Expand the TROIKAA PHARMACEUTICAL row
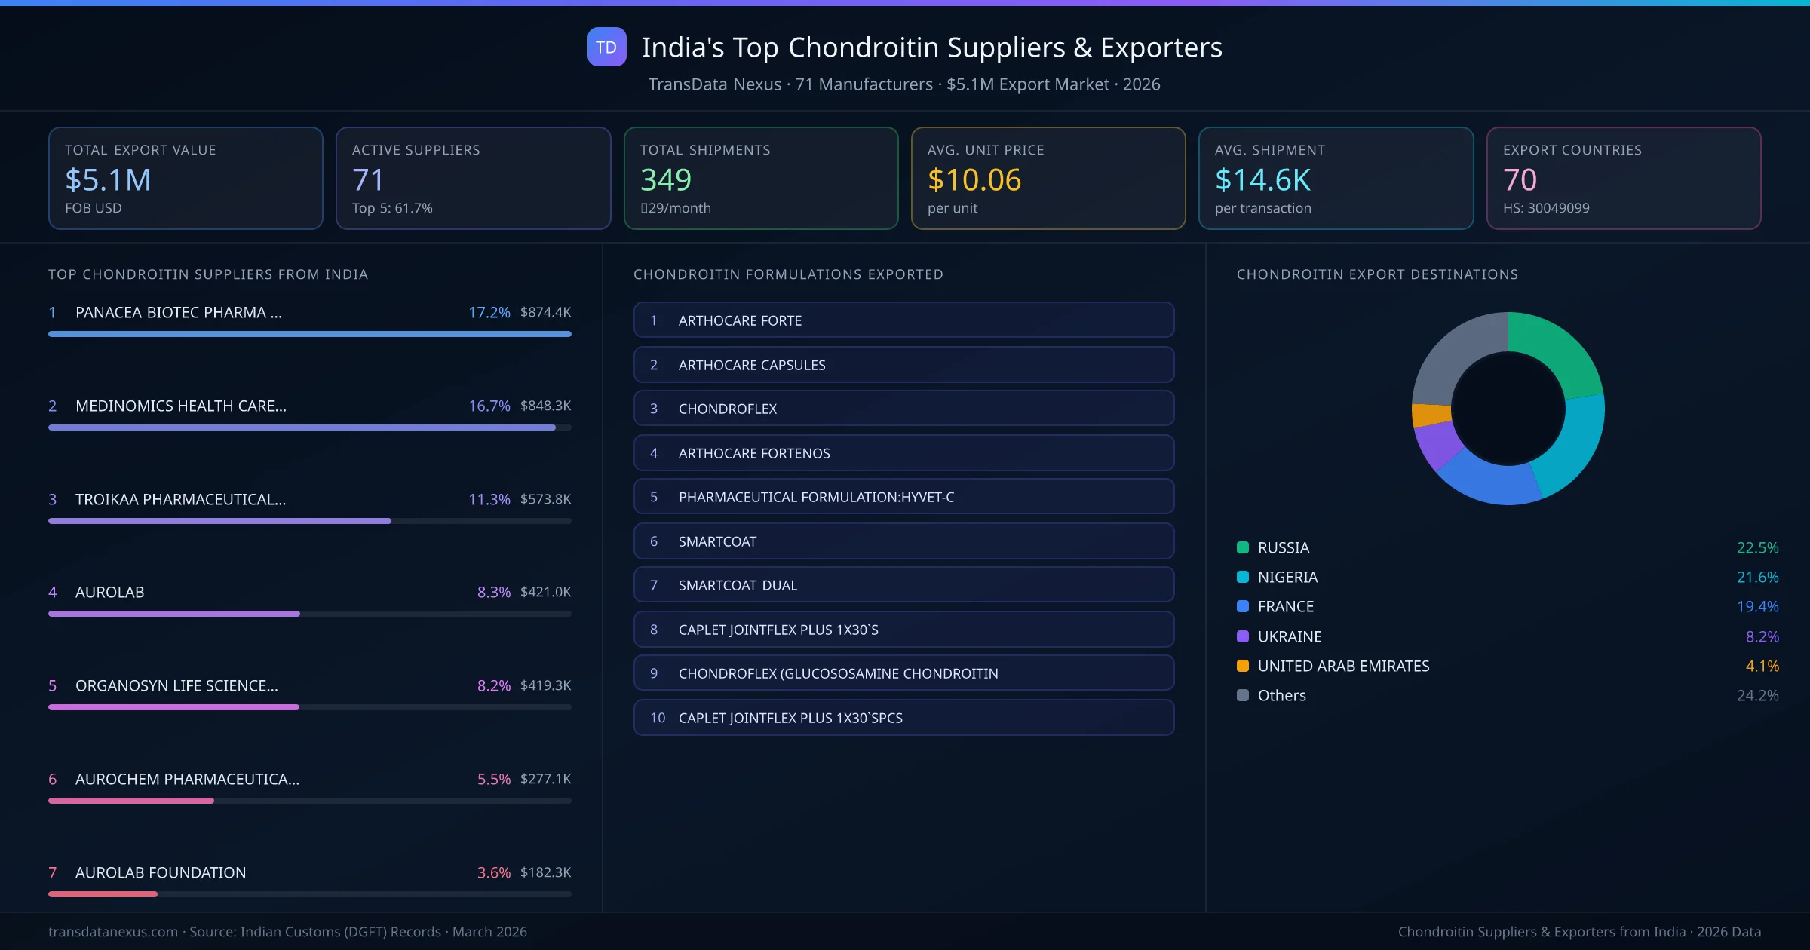 (x=180, y=499)
